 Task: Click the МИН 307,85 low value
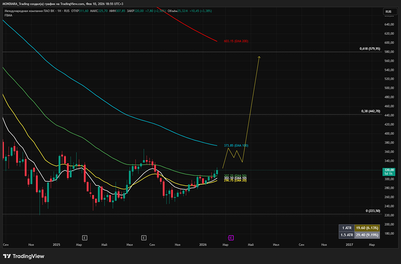point(117,11)
